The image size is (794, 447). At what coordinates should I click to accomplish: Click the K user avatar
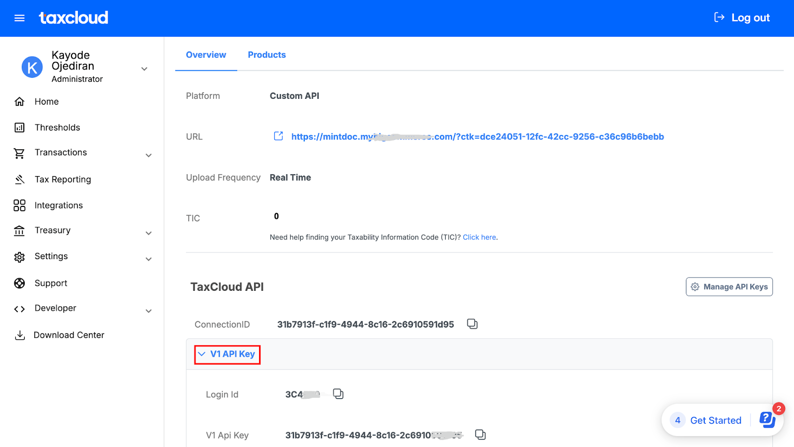[32, 67]
